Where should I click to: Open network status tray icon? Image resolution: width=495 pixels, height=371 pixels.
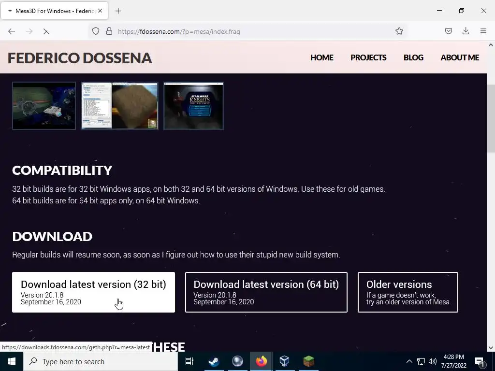click(421, 361)
